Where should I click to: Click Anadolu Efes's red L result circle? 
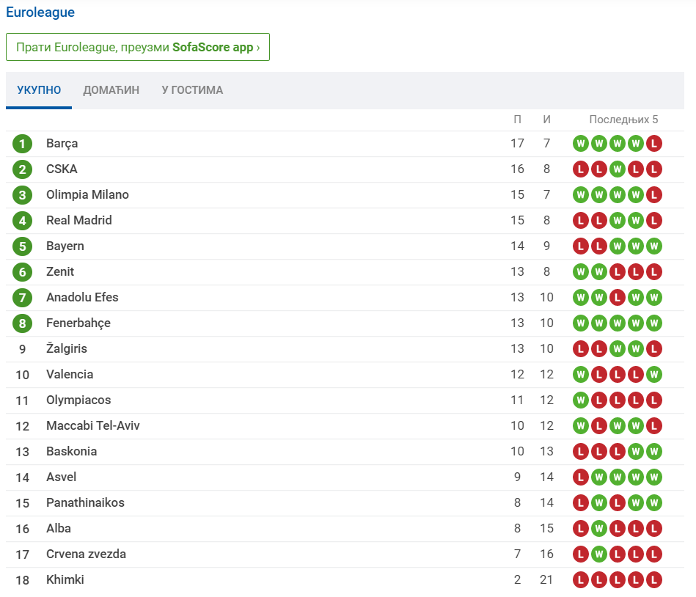pyautogui.click(x=618, y=298)
